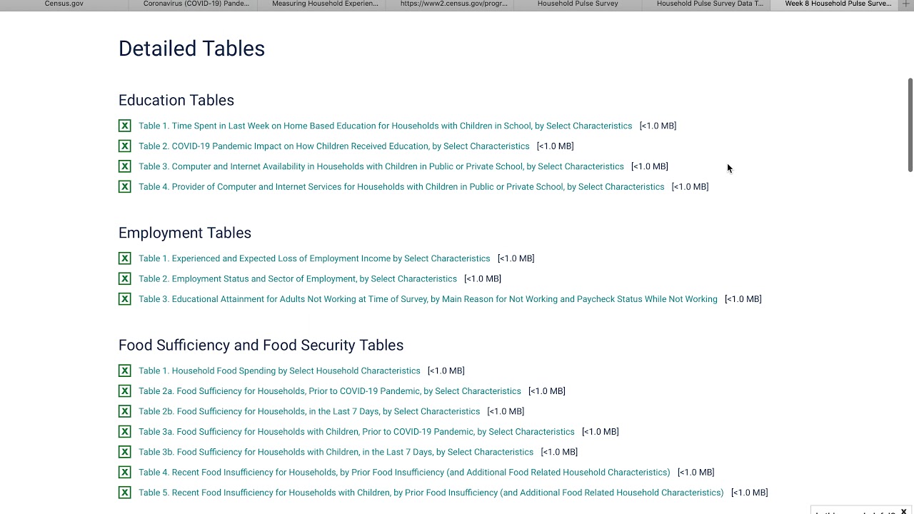This screenshot has height=514, width=914.
Task: Click the Excel icon beside Education Table 3
Action: pos(124,166)
